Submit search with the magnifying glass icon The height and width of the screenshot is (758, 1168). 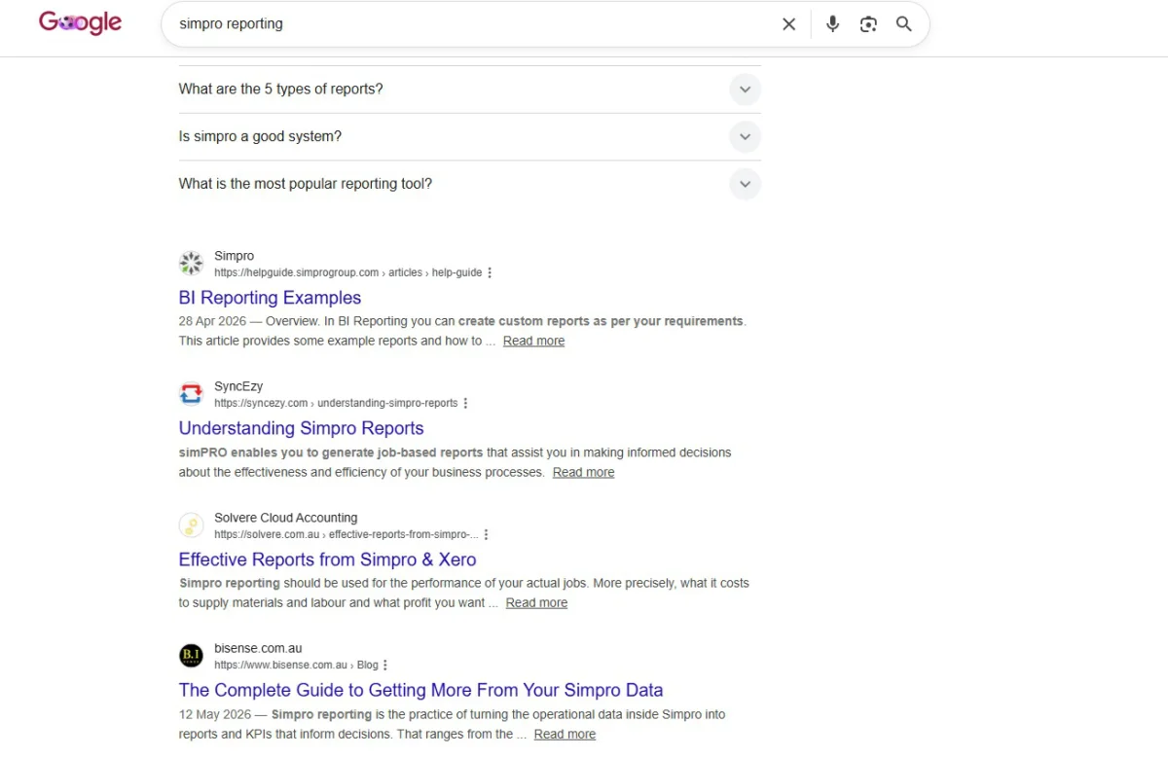pos(904,24)
